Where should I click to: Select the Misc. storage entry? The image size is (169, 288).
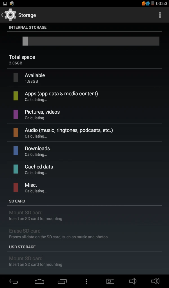[84, 187]
